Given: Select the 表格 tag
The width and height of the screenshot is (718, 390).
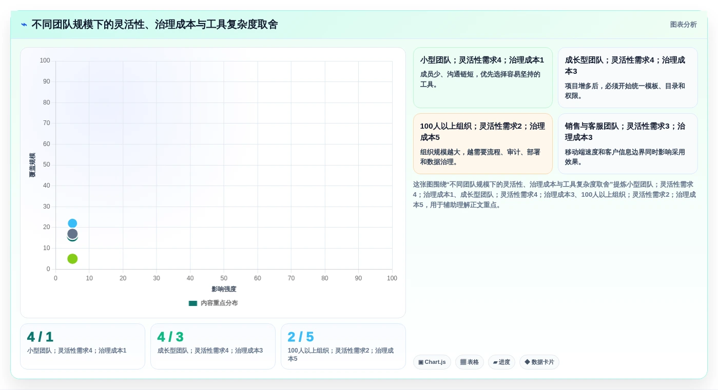Looking at the screenshot, I should pyautogui.click(x=470, y=362).
